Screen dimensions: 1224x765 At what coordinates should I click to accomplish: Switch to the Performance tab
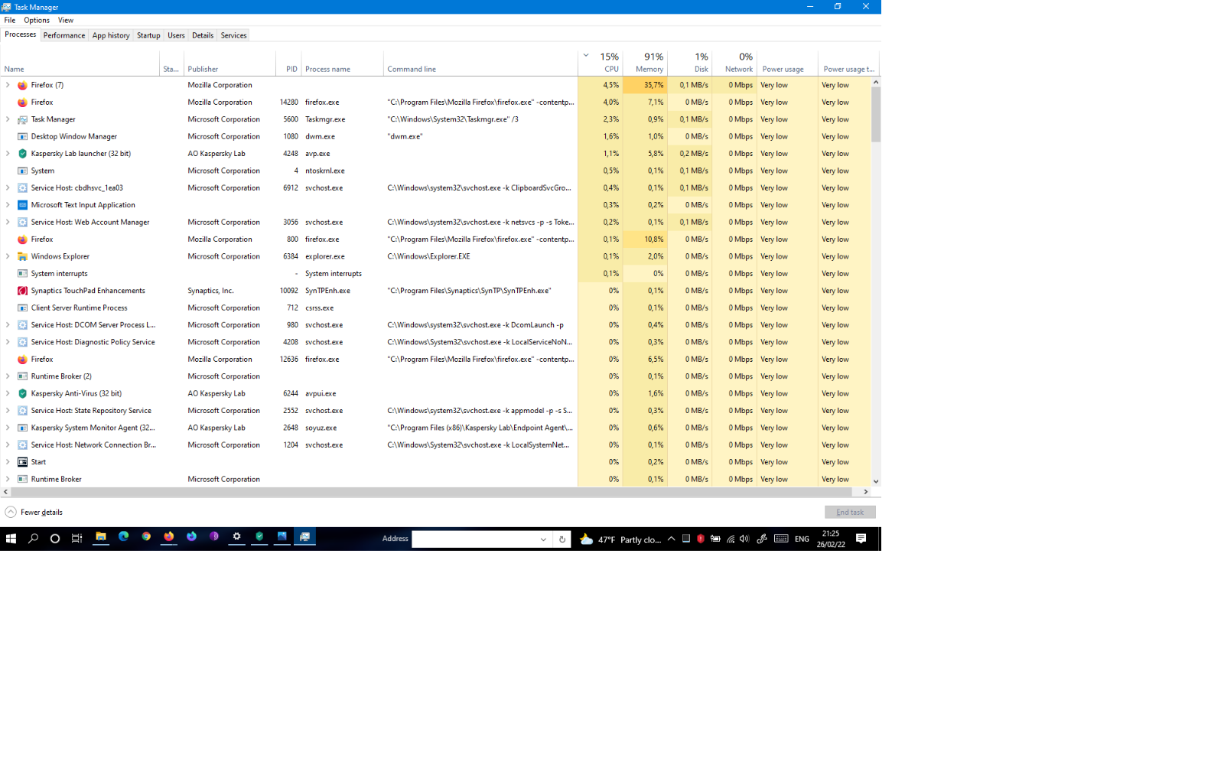point(64,35)
